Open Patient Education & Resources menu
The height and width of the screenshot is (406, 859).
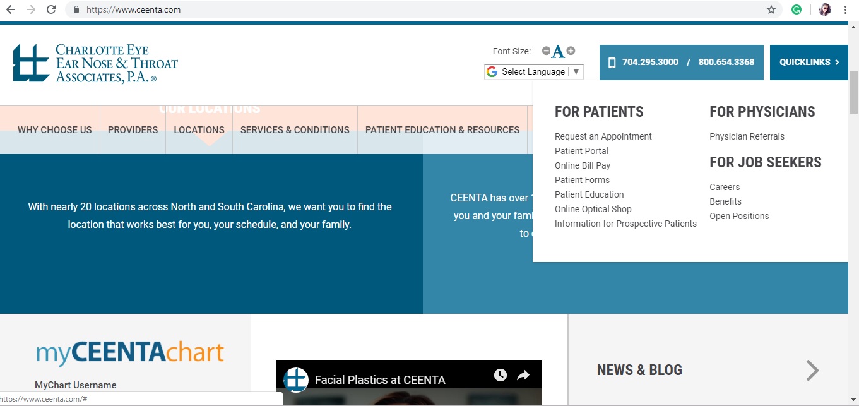(442, 130)
